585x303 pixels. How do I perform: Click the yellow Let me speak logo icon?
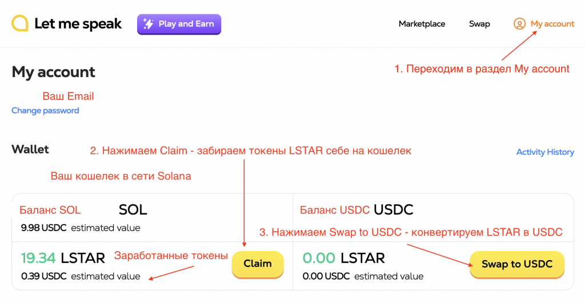coord(20,23)
